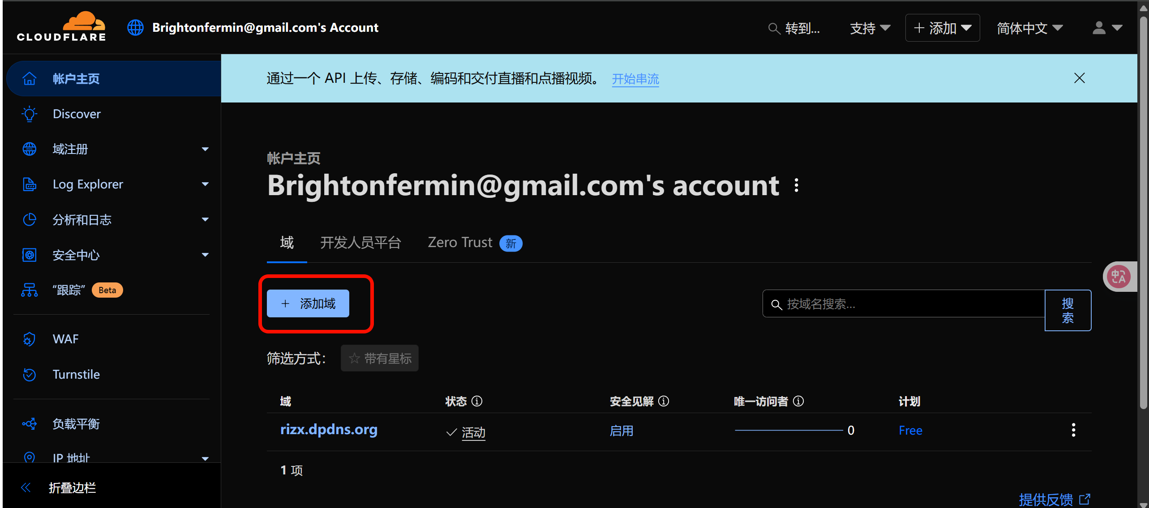
Task: Open the Simplified Chinese language dropdown
Action: [x=1029, y=28]
